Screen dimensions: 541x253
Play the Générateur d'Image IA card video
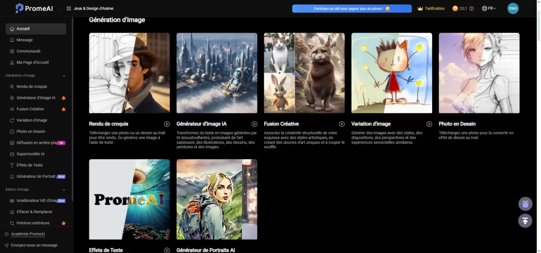pyautogui.click(x=254, y=124)
